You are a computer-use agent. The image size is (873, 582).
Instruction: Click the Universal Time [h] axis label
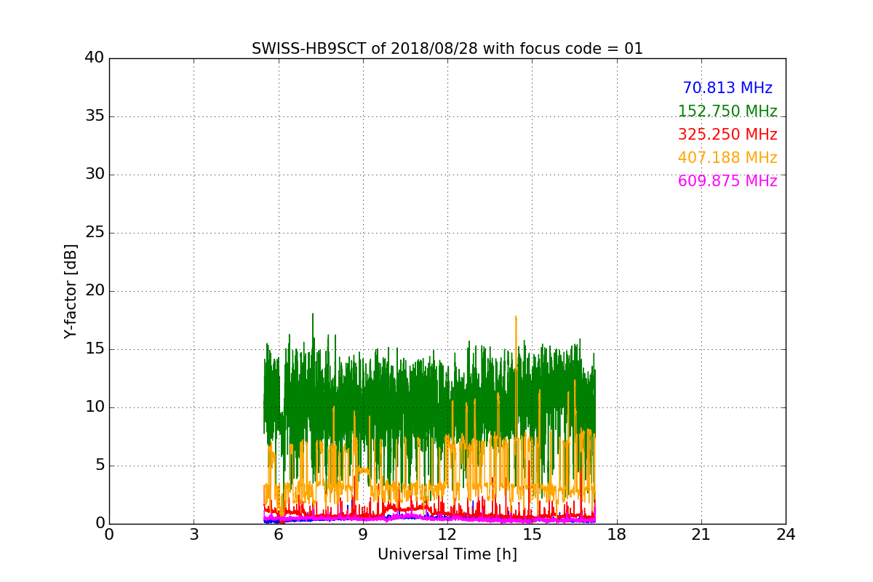447,554
